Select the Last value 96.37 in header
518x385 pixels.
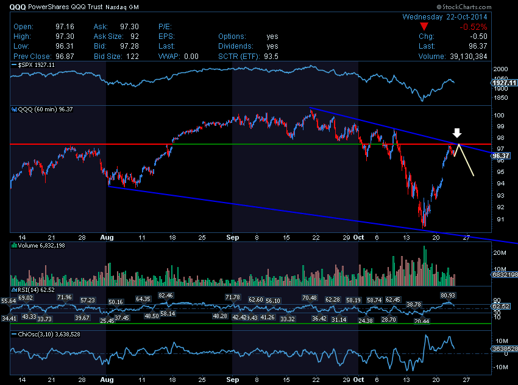click(478, 46)
